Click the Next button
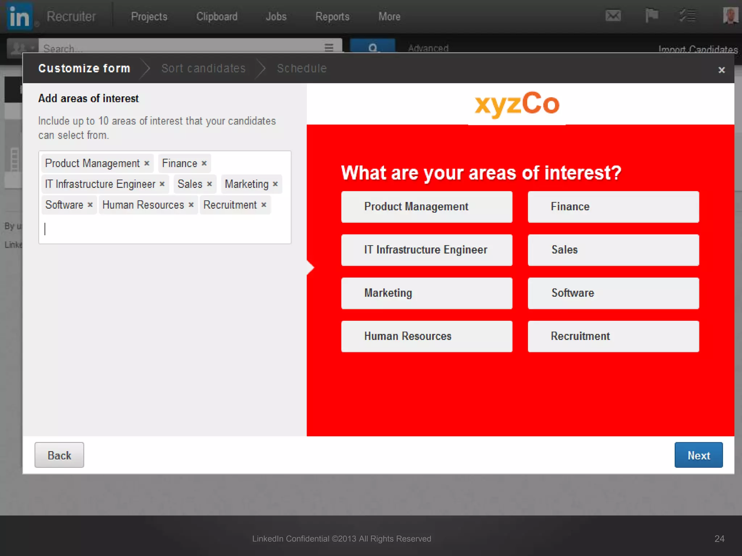Viewport: 742px width, 556px height. point(698,455)
